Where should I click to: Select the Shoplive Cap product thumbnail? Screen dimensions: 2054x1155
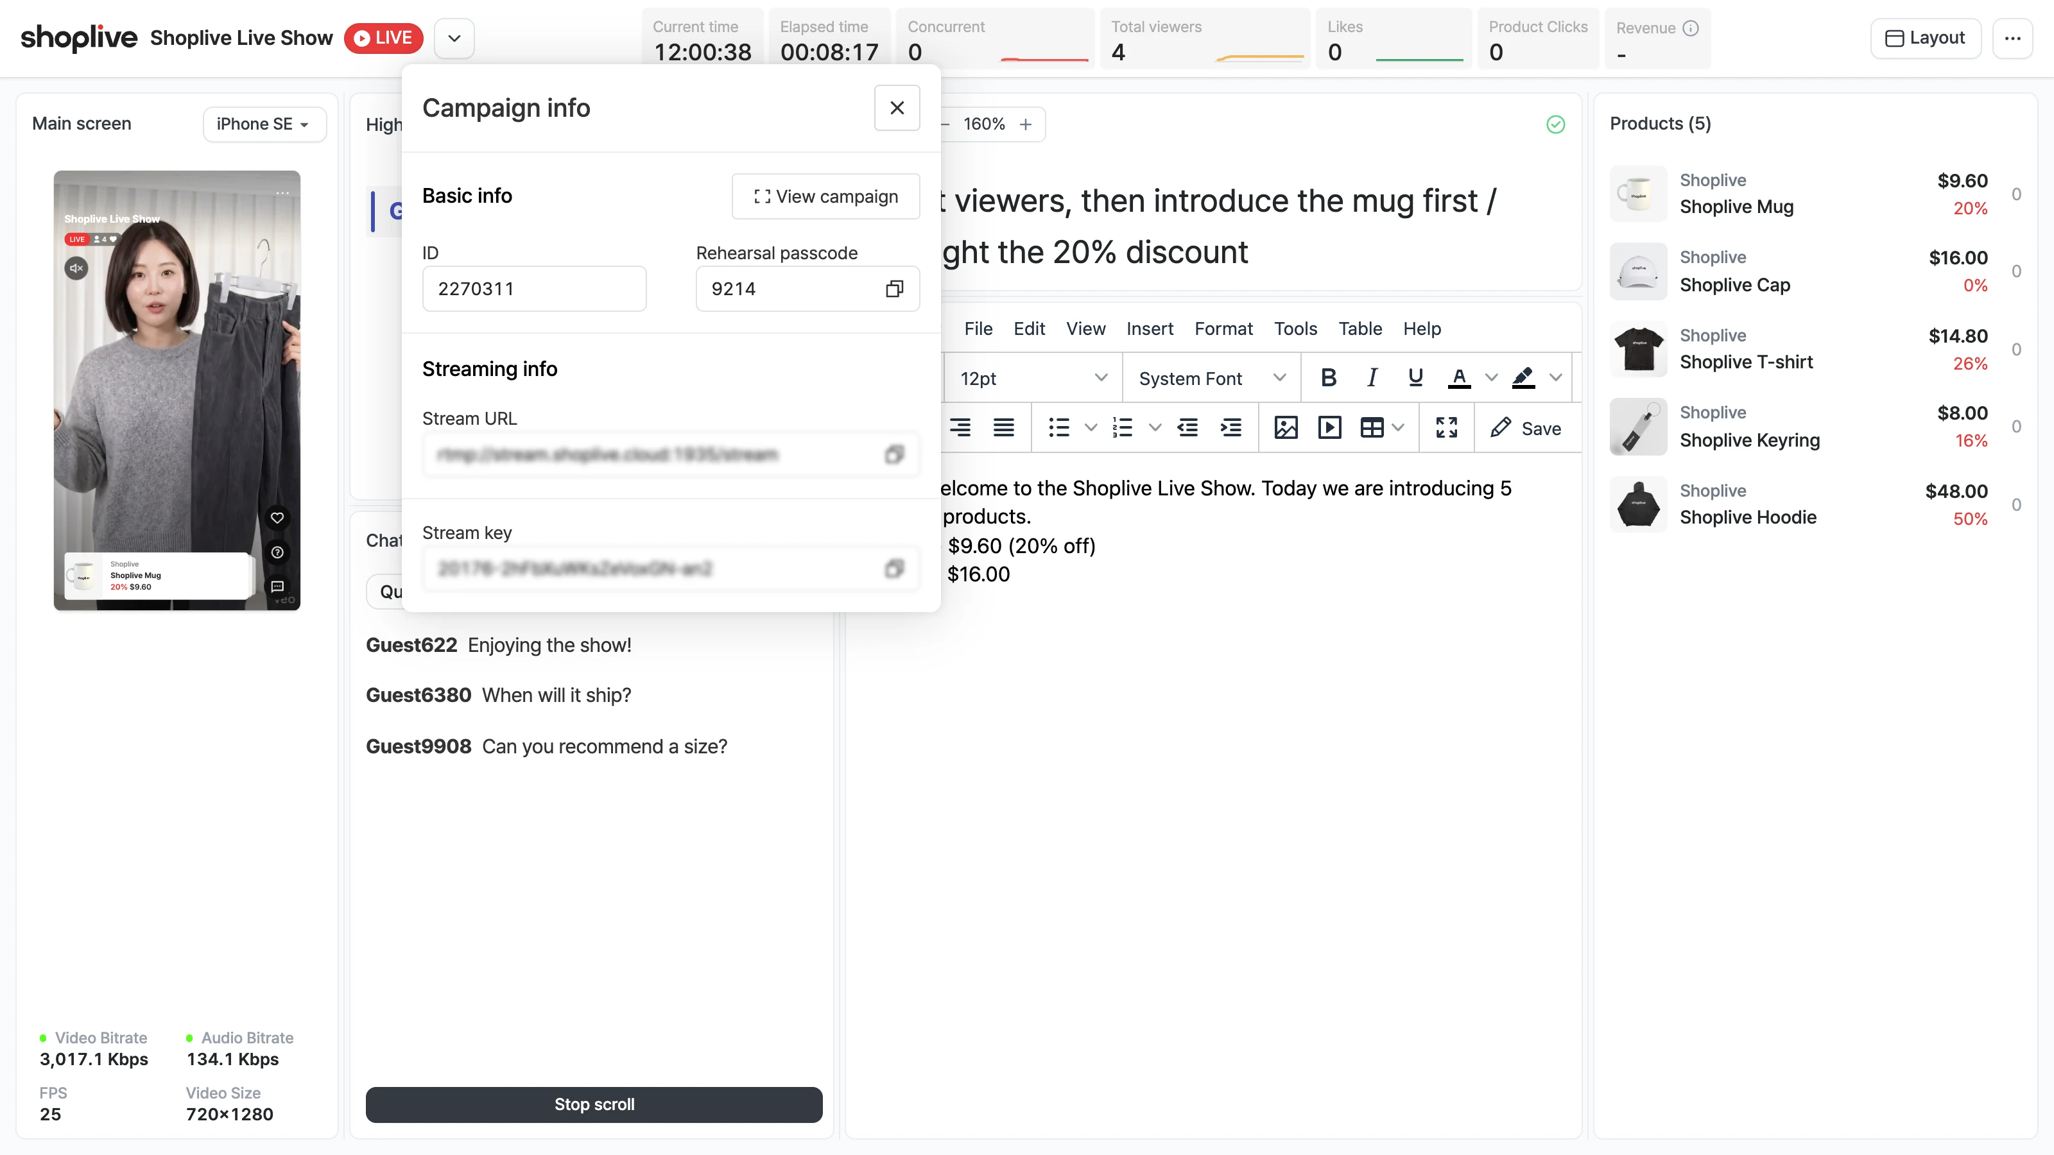pos(1638,271)
